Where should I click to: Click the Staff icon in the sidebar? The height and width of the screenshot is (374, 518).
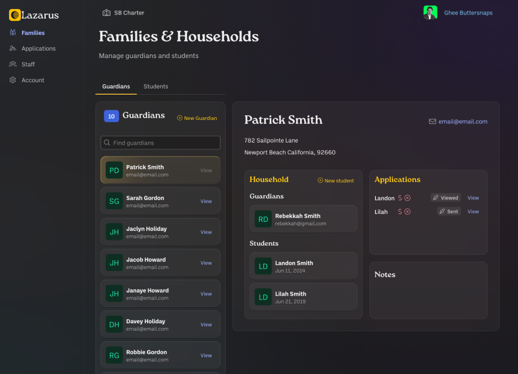pyautogui.click(x=12, y=64)
